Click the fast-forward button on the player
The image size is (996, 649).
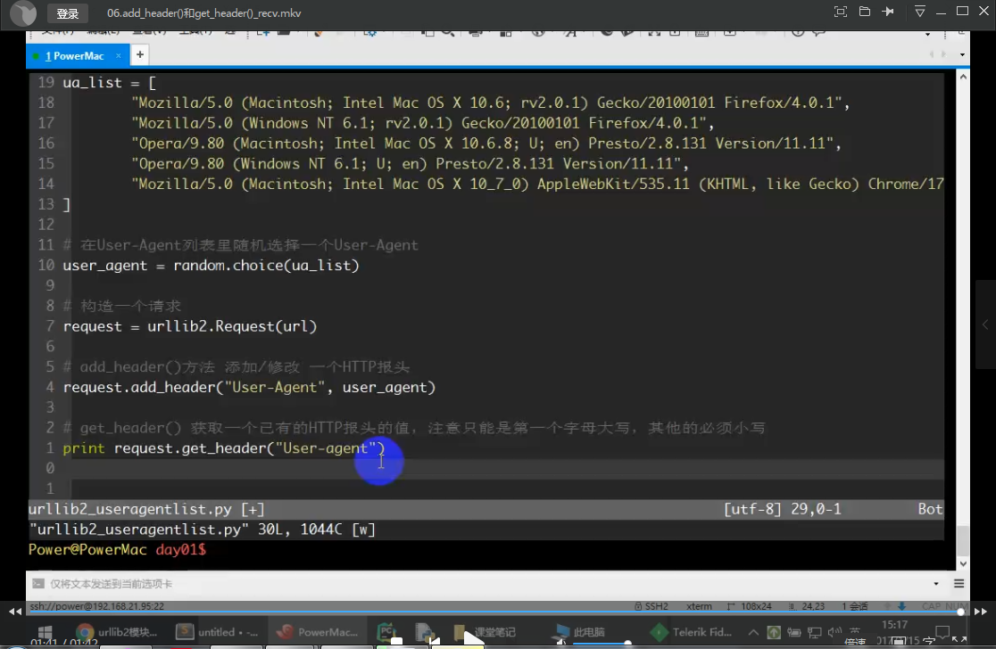click(980, 612)
